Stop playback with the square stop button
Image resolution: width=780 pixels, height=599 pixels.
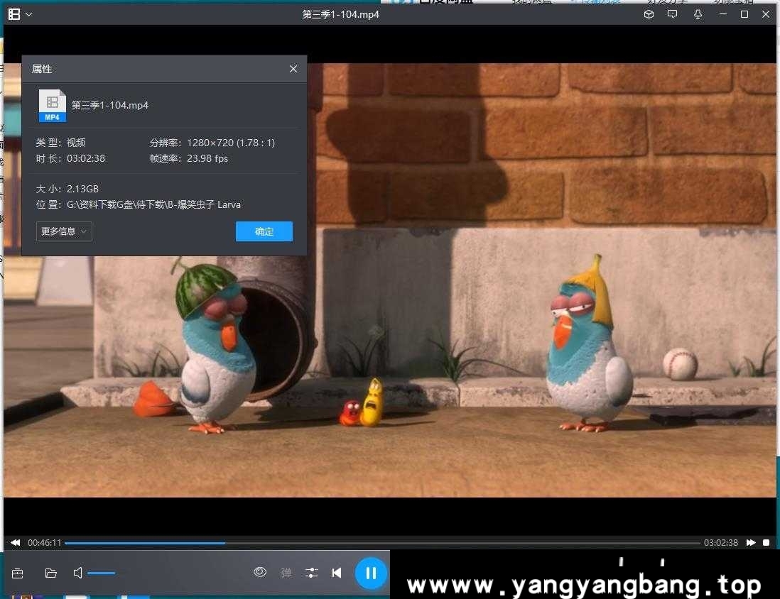(x=767, y=543)
